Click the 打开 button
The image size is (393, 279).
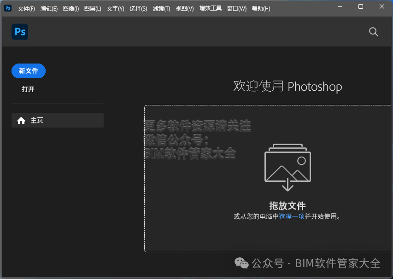(x=28, y=89)
